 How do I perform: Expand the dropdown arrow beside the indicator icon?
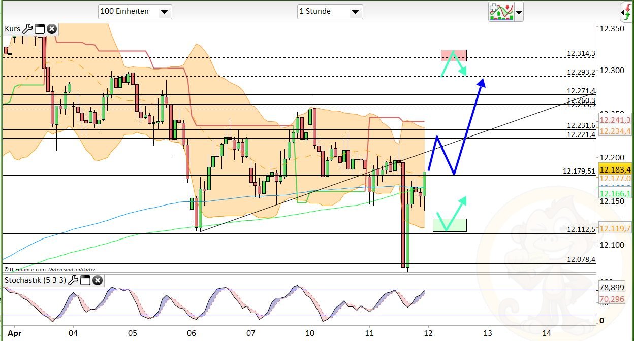[x=519, y=12]
